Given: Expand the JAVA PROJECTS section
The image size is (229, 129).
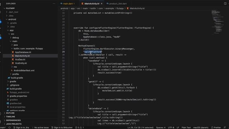Looking at the screenshot, I should coord(14,124).
